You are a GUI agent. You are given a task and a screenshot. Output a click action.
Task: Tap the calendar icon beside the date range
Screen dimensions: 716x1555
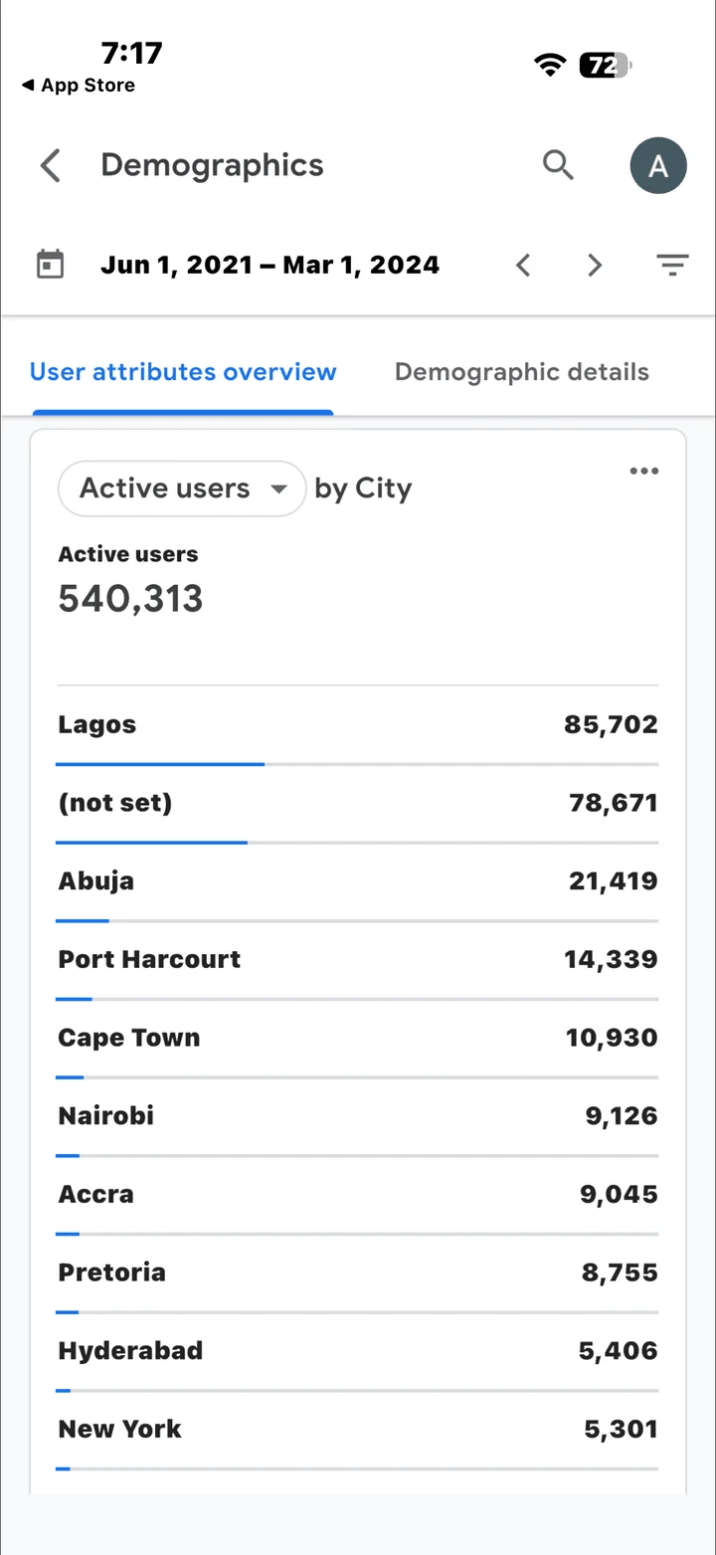(50, 265)
